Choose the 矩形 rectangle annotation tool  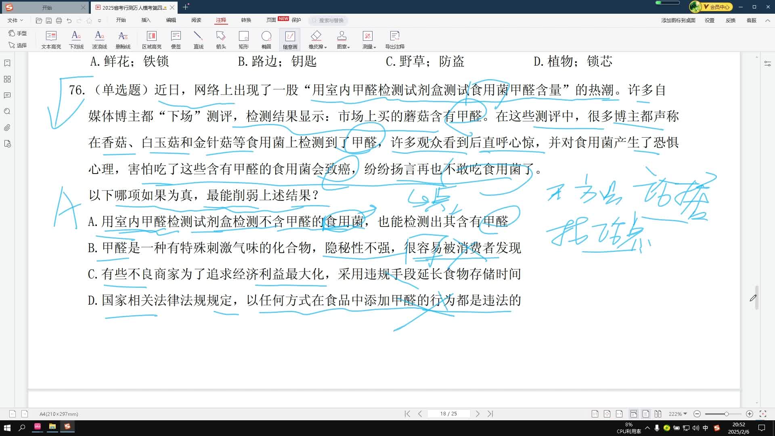(243, 40)
